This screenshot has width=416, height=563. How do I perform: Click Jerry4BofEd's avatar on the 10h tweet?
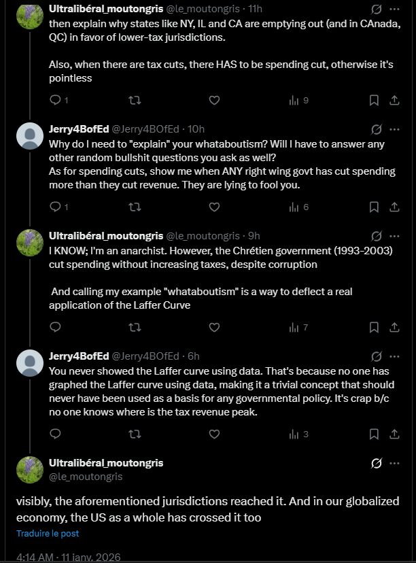click(x=30, y=135)
